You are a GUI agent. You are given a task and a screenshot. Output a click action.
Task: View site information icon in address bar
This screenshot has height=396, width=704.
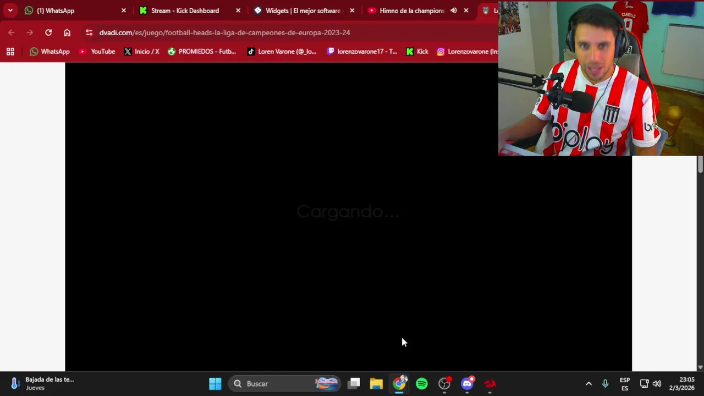[89, 32]
